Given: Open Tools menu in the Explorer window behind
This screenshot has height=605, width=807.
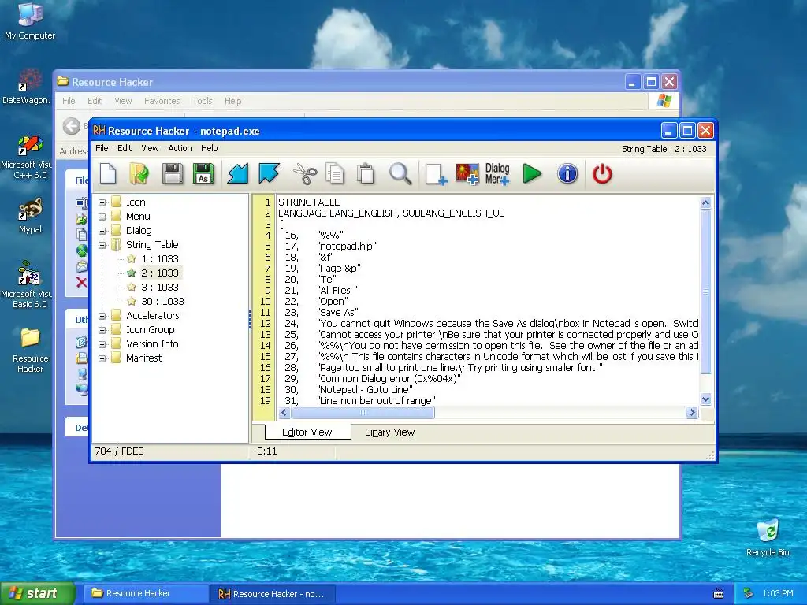Looking at the screenshot, I should [203, 101].
